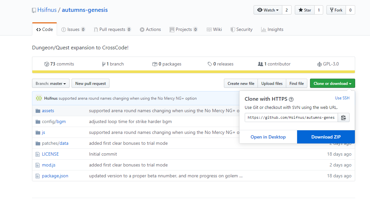This screenshot has width=370, height=202.
Task: Copy the clone URL to clipboard
Action: (343, 117)
